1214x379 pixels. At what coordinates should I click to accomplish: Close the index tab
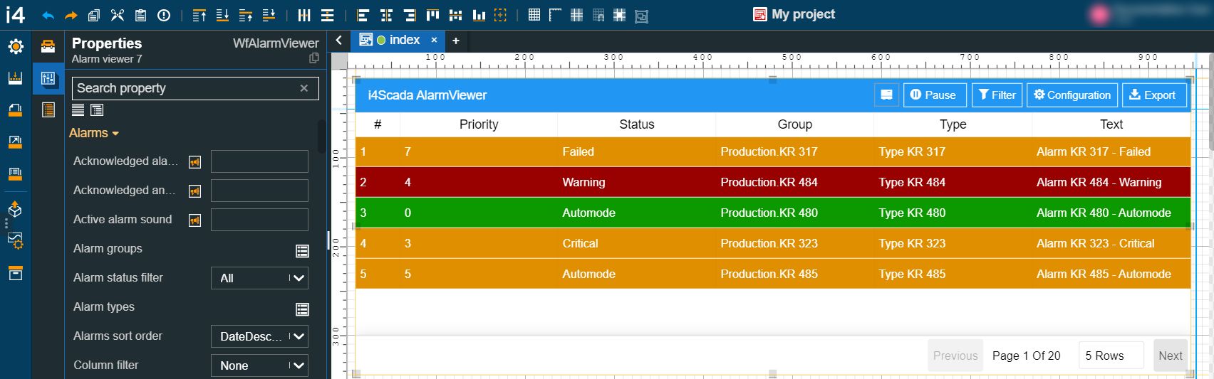click(434, 41)
